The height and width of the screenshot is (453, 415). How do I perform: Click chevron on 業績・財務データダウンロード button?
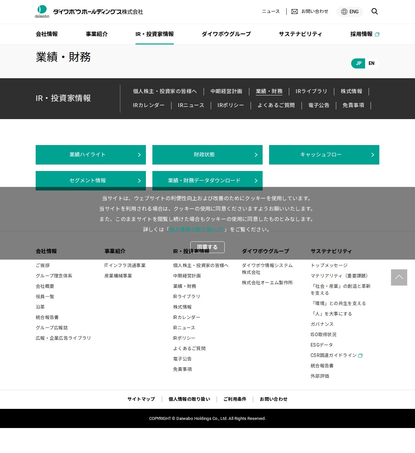click(256, 181)
